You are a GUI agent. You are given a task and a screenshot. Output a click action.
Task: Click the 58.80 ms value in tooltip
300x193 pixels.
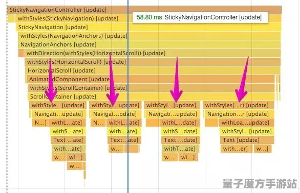tap(149, 17)
